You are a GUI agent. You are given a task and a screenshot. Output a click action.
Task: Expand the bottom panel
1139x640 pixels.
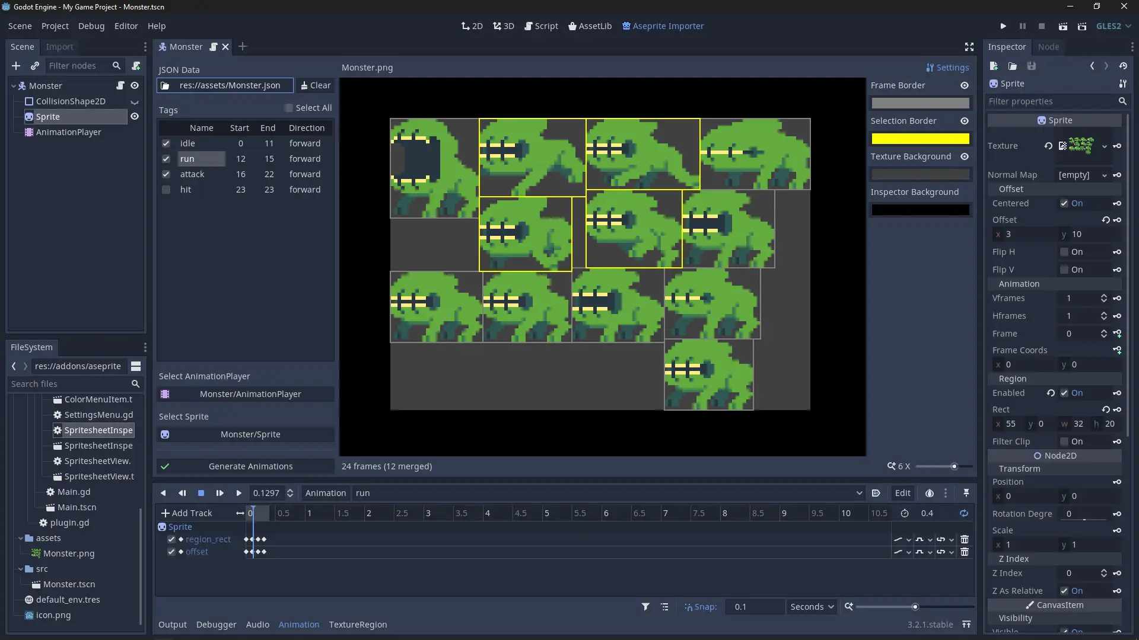tap(966, 625)
